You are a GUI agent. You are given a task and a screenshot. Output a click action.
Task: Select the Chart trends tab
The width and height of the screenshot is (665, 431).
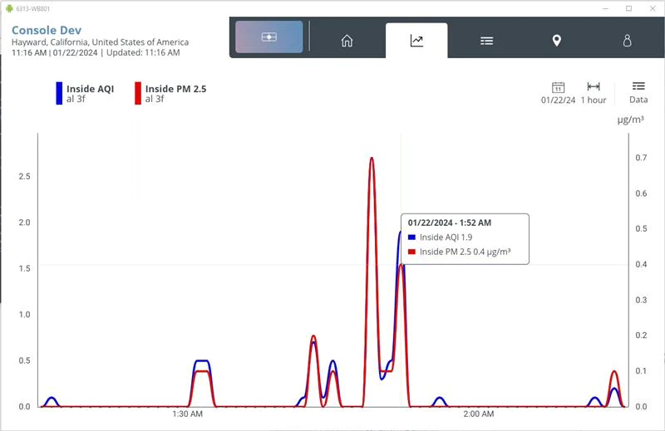pyautogui.click(x=416, y=41)
